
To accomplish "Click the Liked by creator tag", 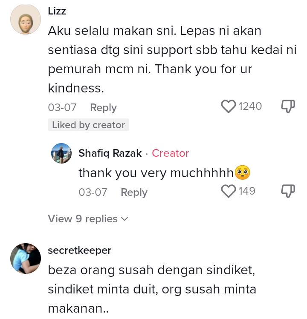I will click(x=88, y=125).
